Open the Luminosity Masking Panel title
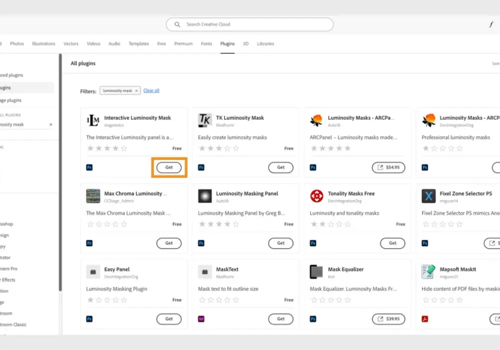Image resolution: width=500 pixels, height=350 pixels. pos(247,193)
